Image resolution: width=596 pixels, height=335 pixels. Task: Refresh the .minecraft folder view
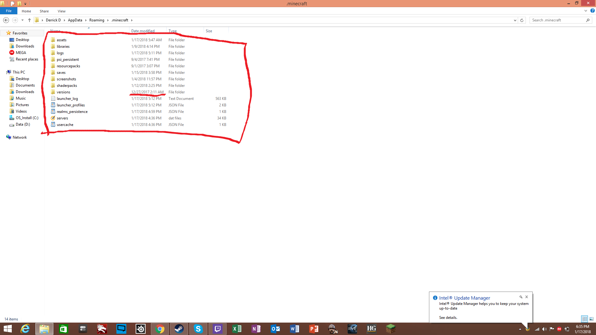[522, 20]
